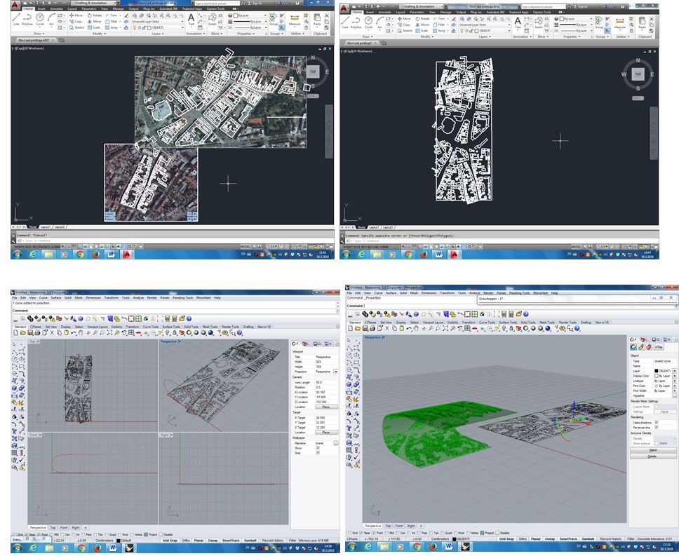Screen dimensions: 679x556
Task: Toggle Disable osnap checkbox in four-viewport Rhino window
Action: pyautogui.click(x=161, y=534)
